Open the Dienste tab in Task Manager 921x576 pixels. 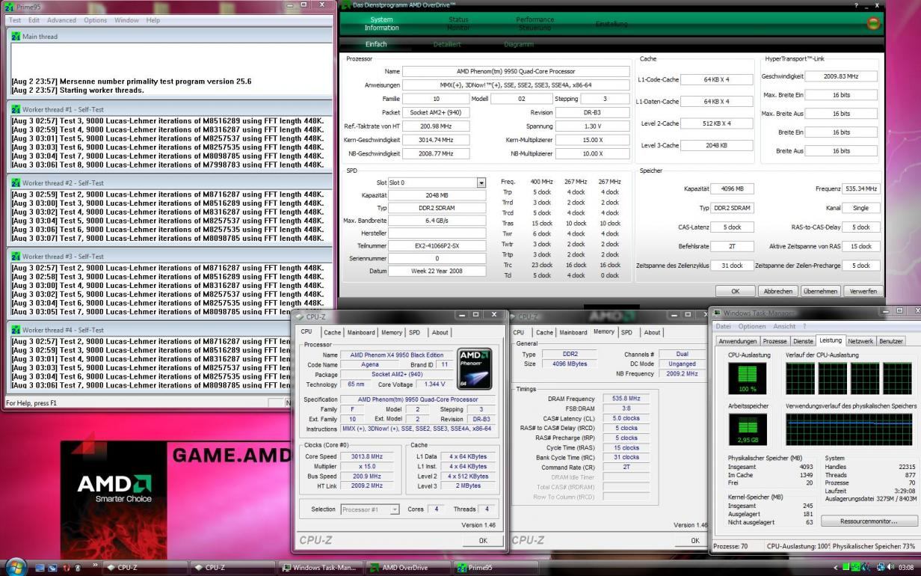click(803, 341)
